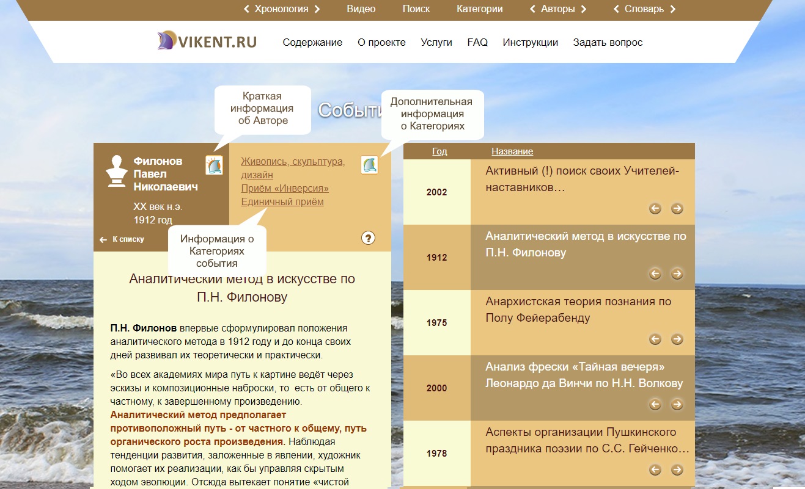Open Услуги page
The image size is (805, 489).
tap(436, 42)
